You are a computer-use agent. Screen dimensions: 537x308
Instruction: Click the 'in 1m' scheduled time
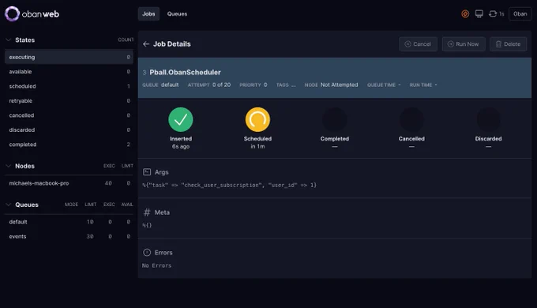pos(257,146)
